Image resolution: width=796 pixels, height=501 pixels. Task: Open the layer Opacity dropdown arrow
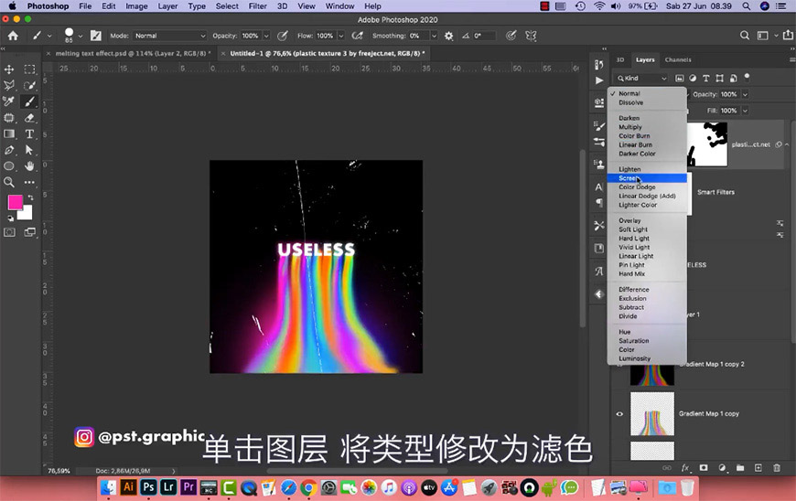[745, 94]
